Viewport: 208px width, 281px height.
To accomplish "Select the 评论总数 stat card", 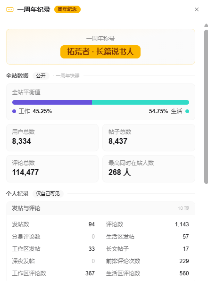I will click(52, 169).
